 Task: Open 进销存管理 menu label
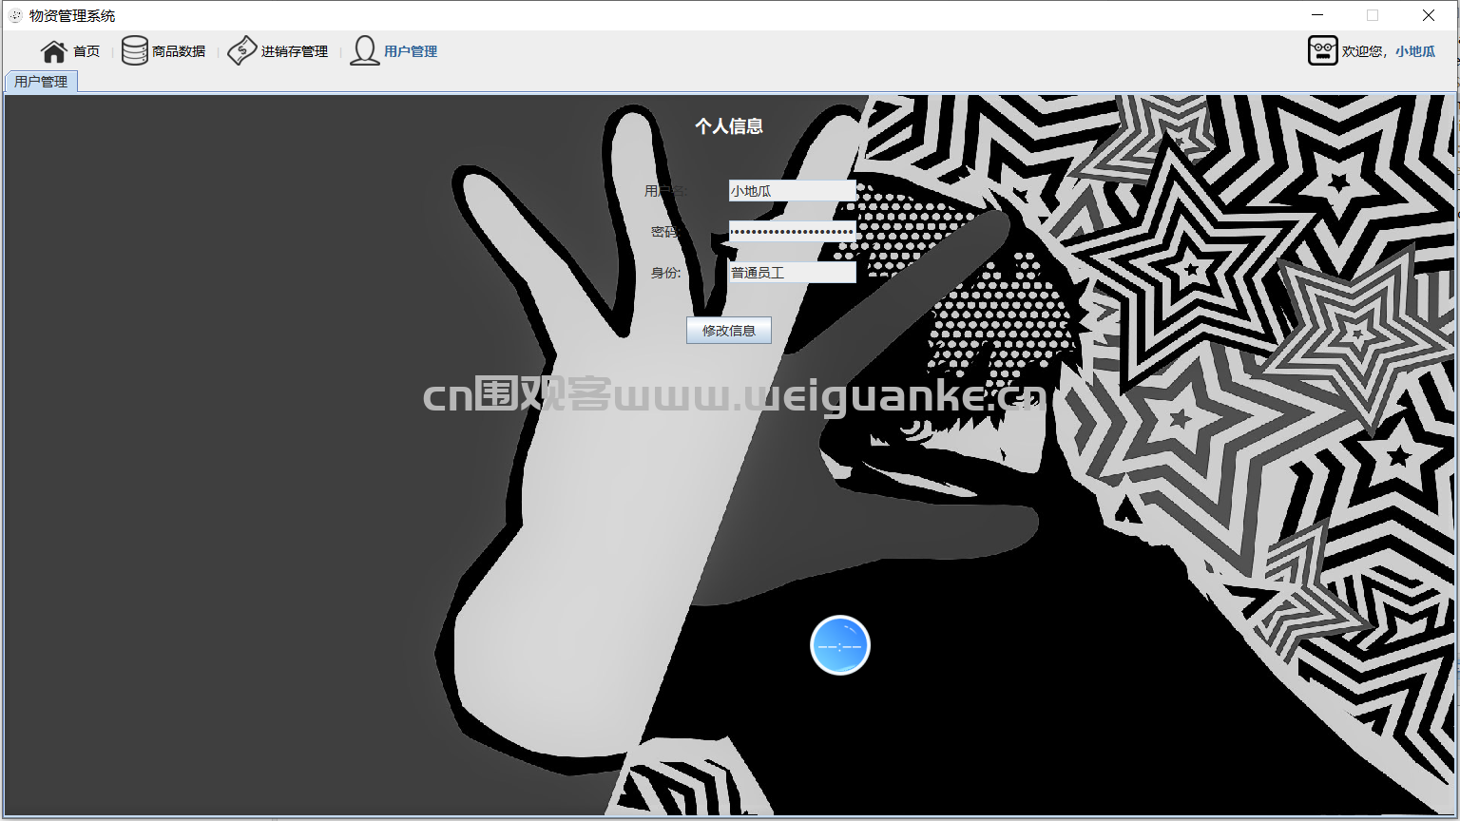pyautogui.click(x=295, y=51)
